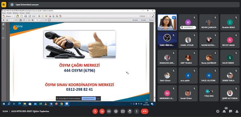Show the participants list with 24 people
The height and width of the screenshot is (117, 241).
tap(224, 111)
